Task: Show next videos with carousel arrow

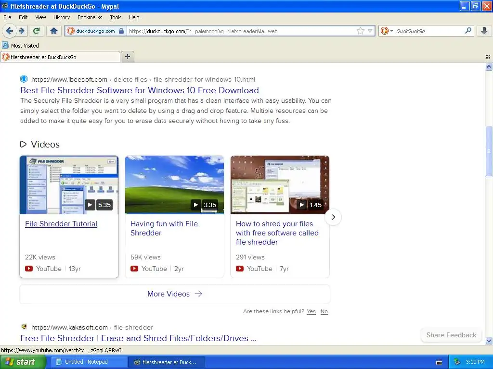Action: (333, 217)
